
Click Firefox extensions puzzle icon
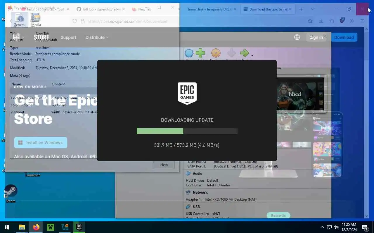pyautogui.click(x=331, y=21)
